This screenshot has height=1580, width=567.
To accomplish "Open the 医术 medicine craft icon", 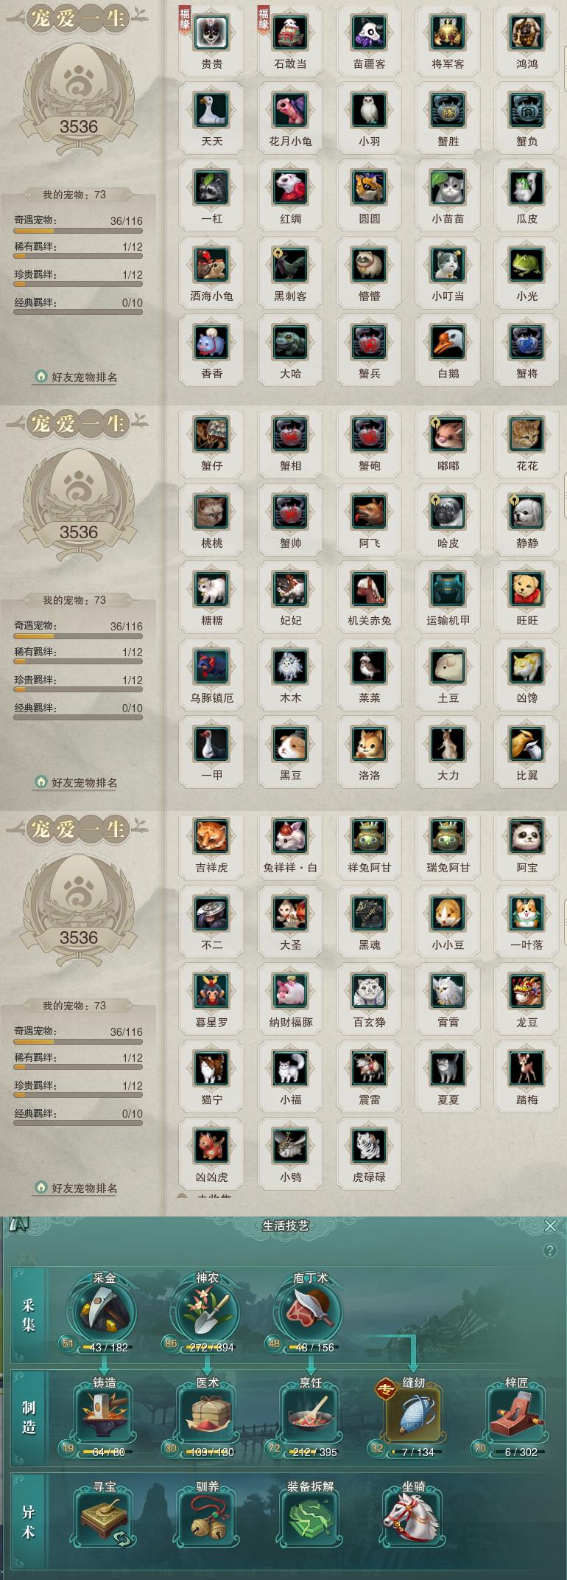I will pyautogui.click(x=207, y=1416).
